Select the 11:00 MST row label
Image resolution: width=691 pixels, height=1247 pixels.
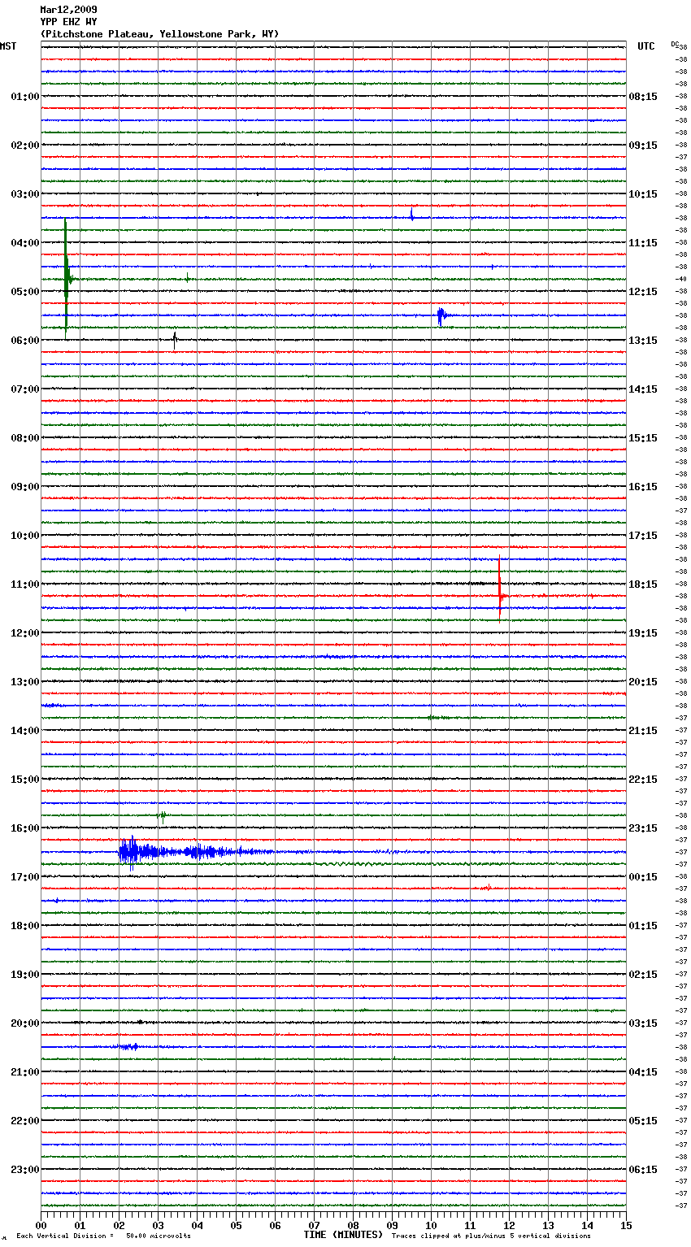tap(24, 584)
